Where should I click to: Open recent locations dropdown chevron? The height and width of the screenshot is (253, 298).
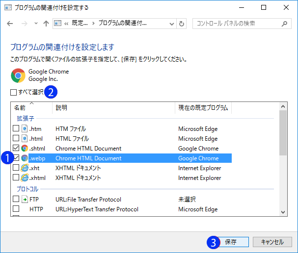click(x=36, y=24)
